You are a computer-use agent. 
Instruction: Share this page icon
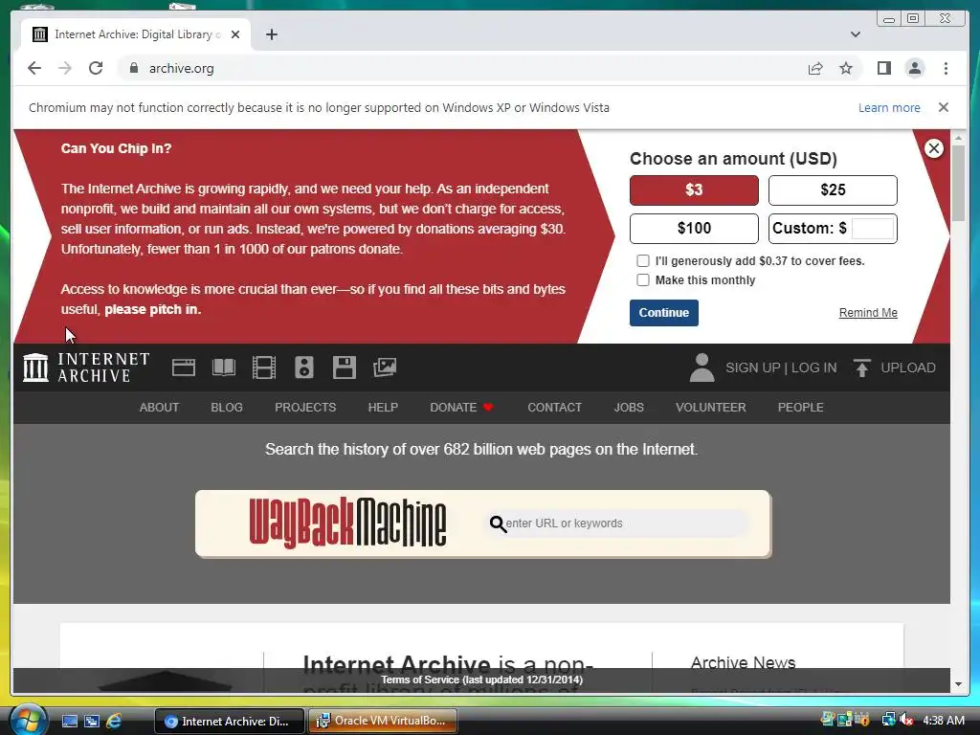click(815, 68)
